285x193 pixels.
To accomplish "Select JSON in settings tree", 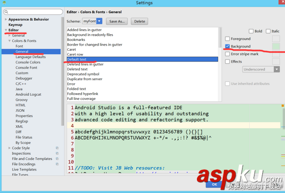I will pos(20,111).
